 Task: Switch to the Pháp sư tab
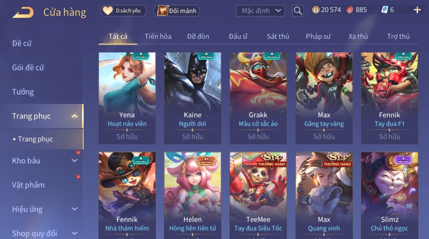pyautogui.click(x=318, y=36)
